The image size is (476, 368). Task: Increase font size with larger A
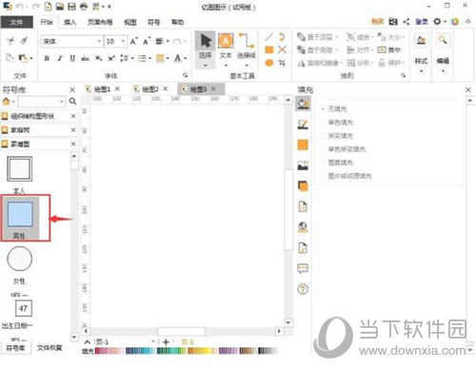134,41
